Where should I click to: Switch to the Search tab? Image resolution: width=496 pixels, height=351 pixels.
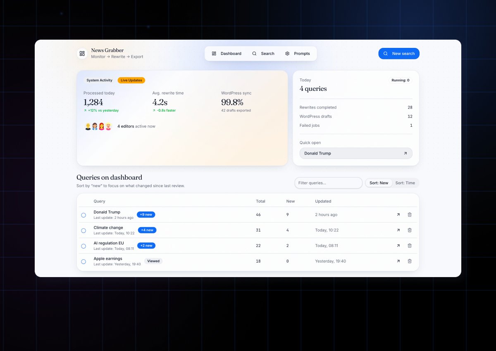(x=263, y=54)
